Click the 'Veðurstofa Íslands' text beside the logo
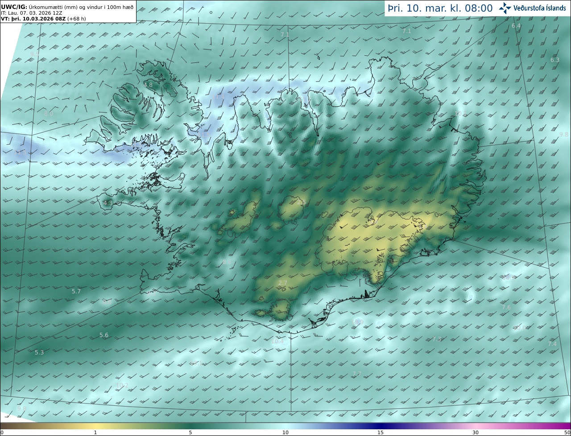 (x=540, y=8)
